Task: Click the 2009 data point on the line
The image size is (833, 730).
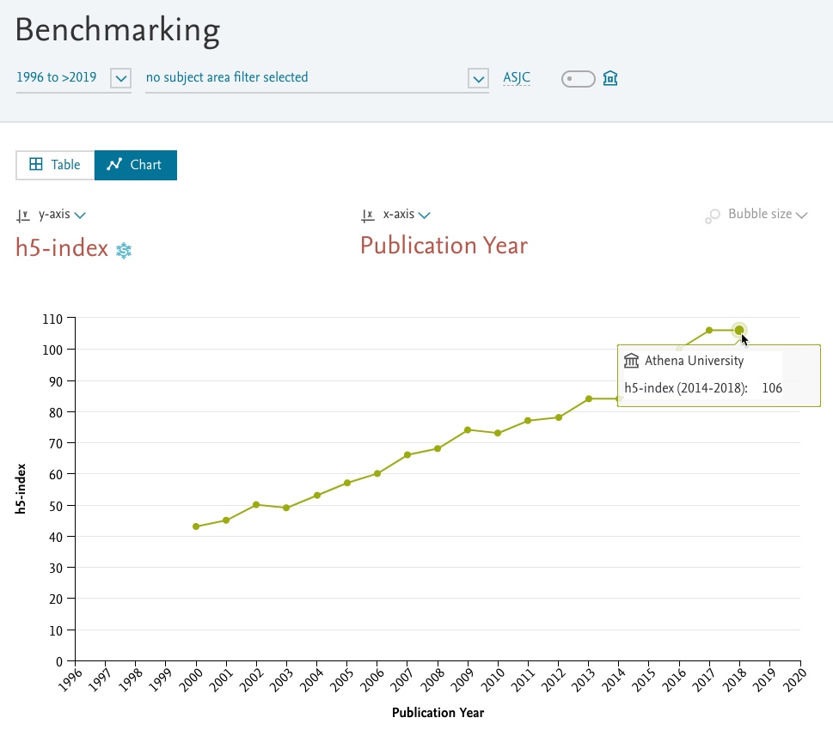Action: (468, 429)
